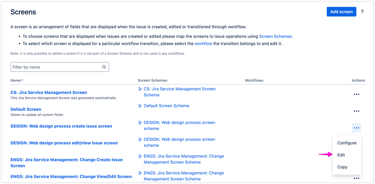Sort by the Name column header
Screen dimensions: 375x184
17,81
